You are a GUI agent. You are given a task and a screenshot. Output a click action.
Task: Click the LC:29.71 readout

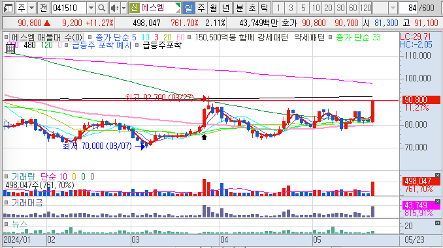(416, 36)
